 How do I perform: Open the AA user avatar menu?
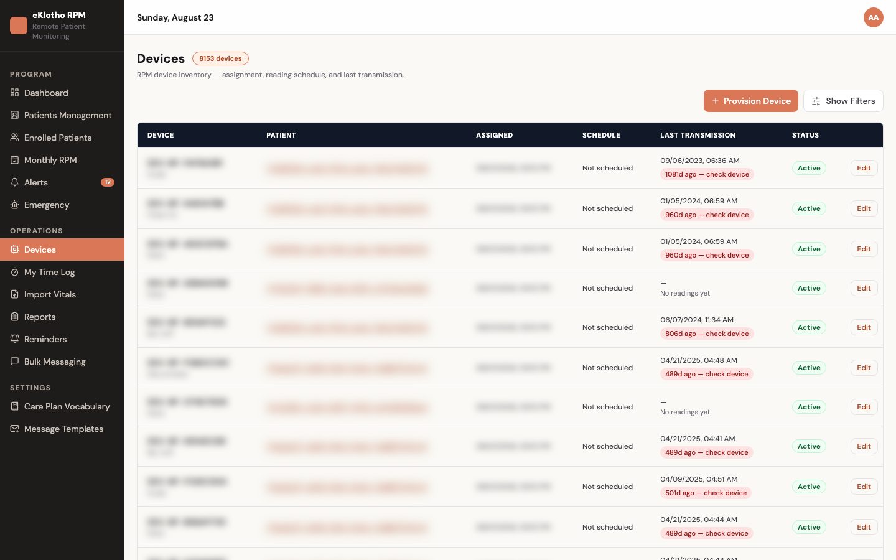tap(874, 17)
